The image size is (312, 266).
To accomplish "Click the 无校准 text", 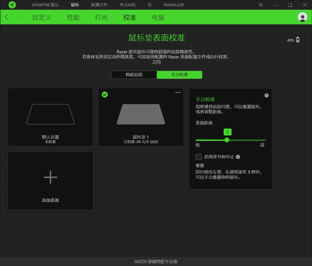I will pyautogui.click(x=50, y=142).
